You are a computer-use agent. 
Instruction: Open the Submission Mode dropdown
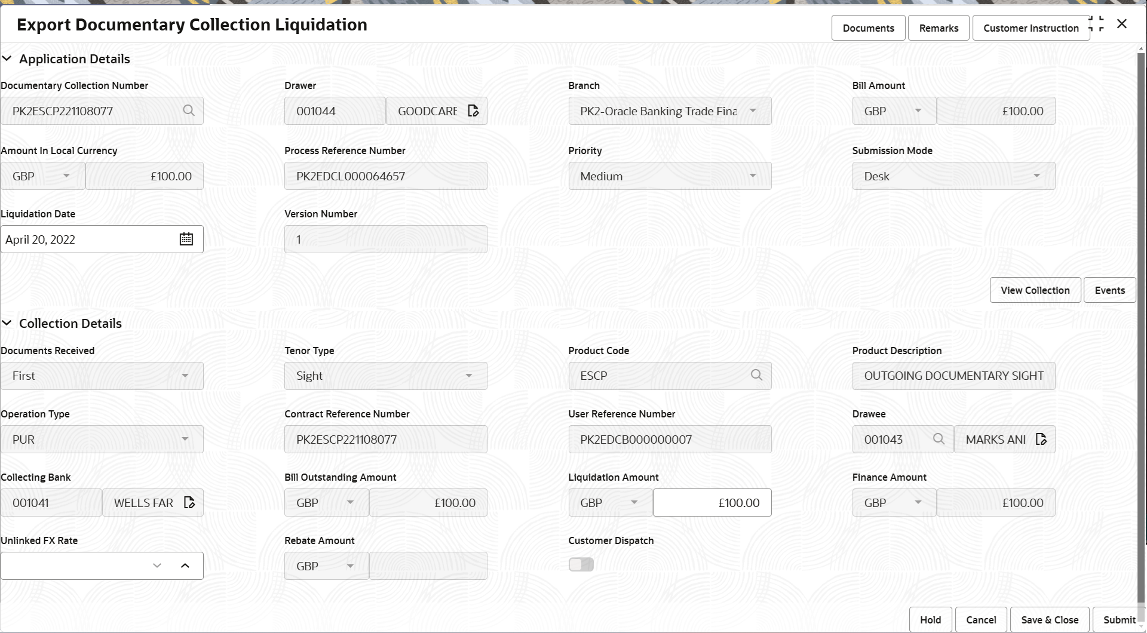tap(1036, 176)
